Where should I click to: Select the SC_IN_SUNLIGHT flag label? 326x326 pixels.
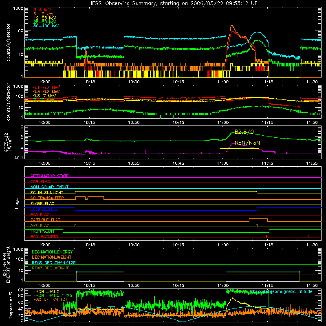click(x=47, y=192)
